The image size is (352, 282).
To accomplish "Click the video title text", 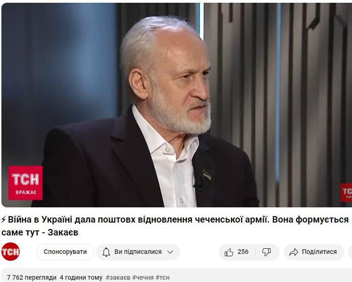I will 175,226.
